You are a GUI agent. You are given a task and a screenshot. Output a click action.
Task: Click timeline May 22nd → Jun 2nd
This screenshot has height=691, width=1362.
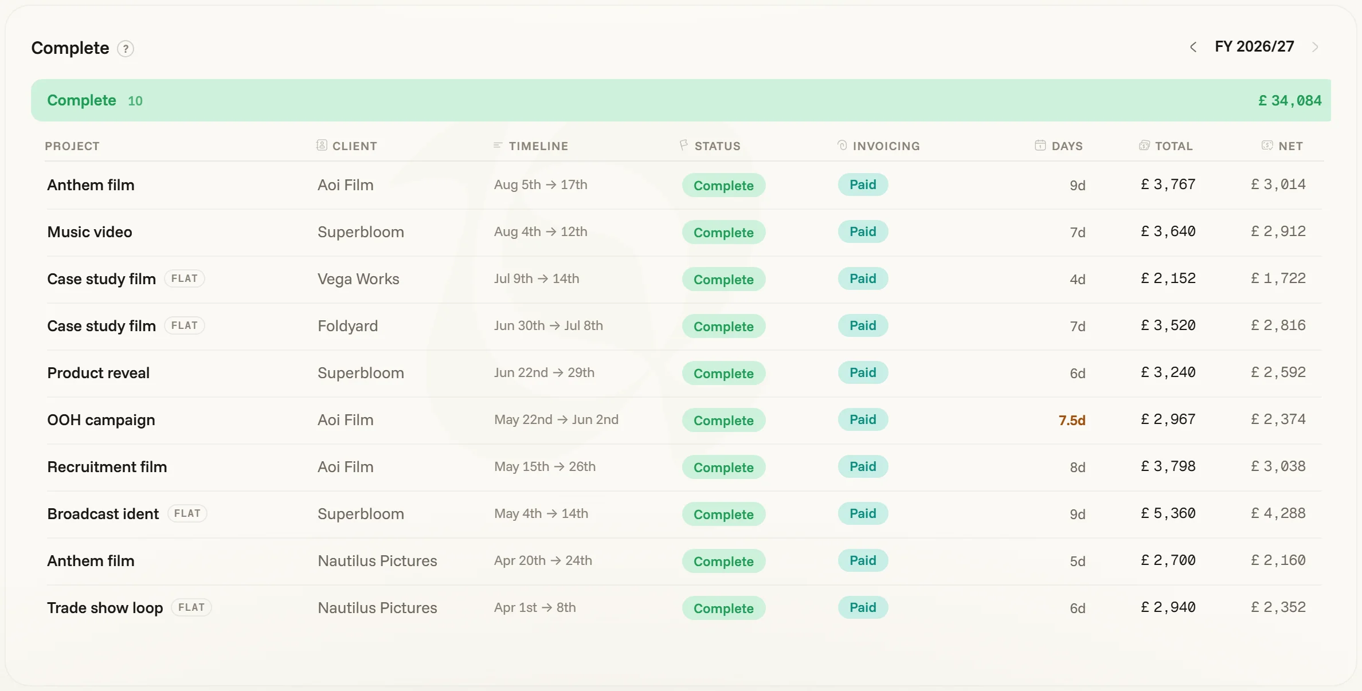[x=557, y=419]
